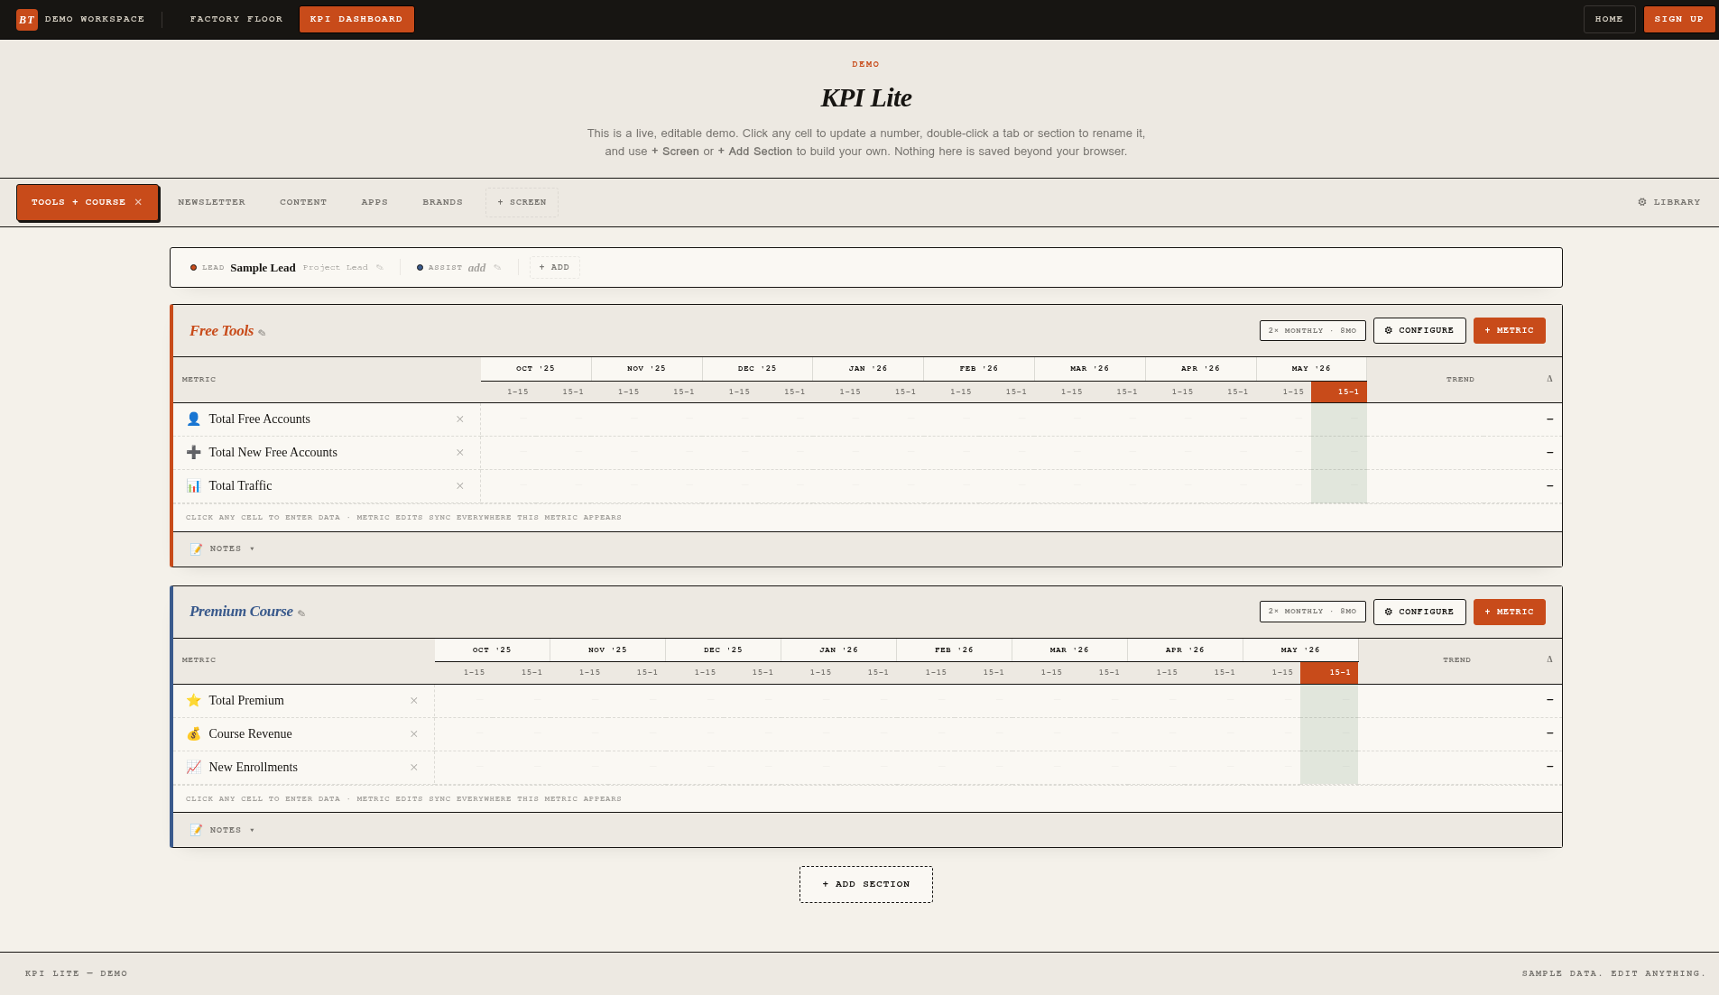Switch to the Brands tab
The width and height of the screenshot is (1719, 995).
[442, 202]
